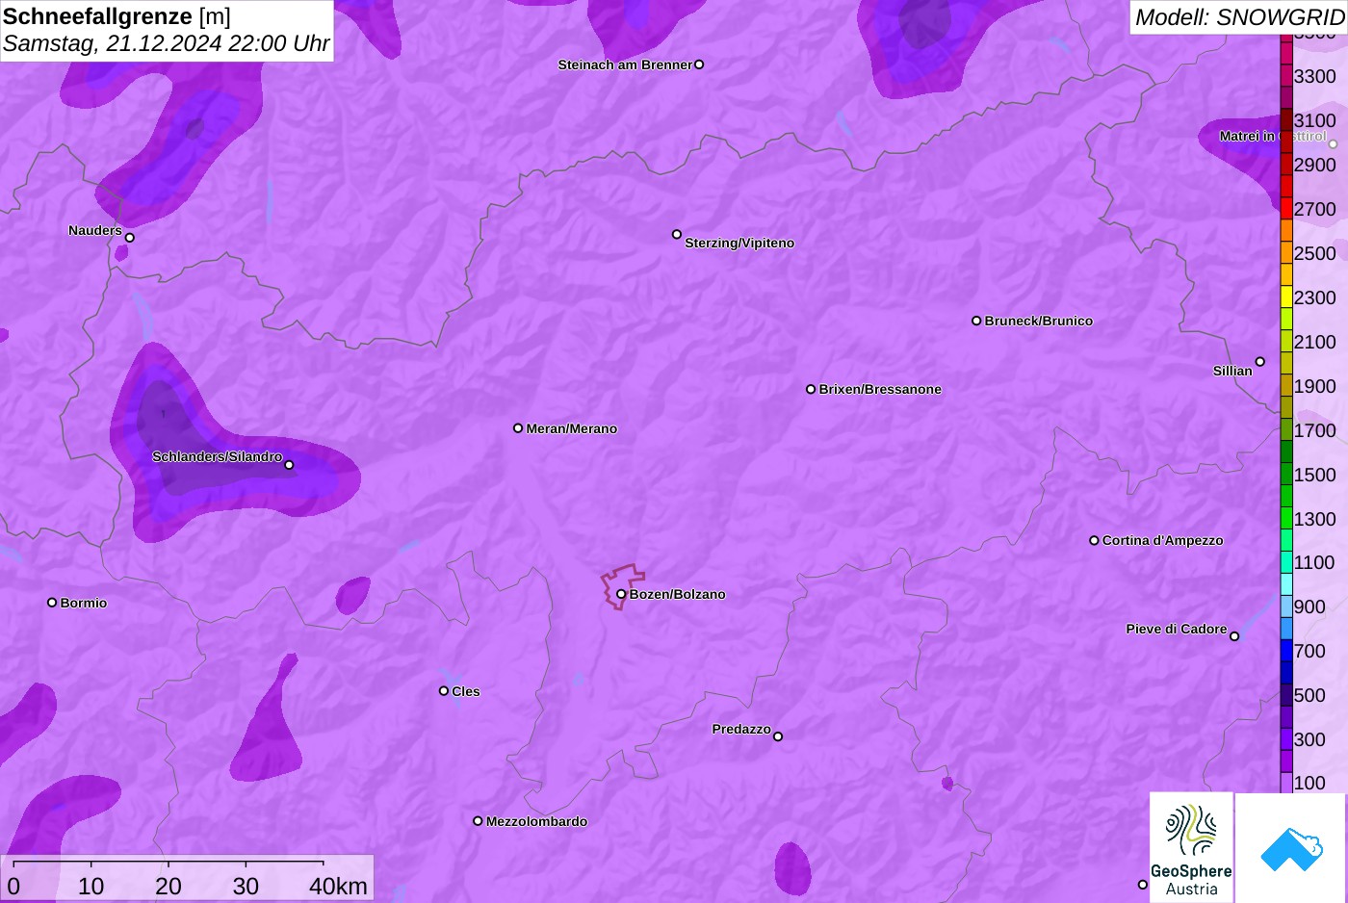Click the Schneefallgrenze [m] title

[117, 16]
